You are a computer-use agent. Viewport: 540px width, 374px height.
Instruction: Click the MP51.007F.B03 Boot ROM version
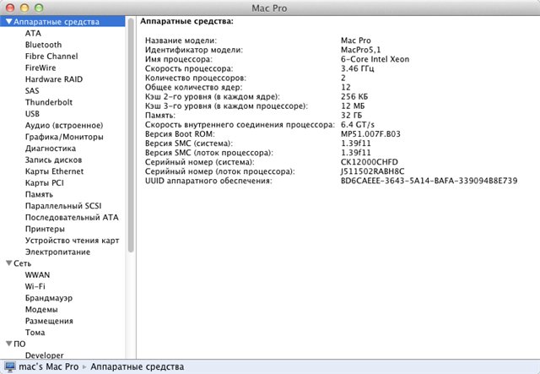(x=370, y=133)
